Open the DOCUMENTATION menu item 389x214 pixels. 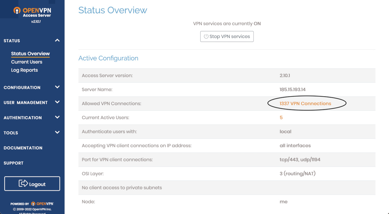tap(23, 148)
